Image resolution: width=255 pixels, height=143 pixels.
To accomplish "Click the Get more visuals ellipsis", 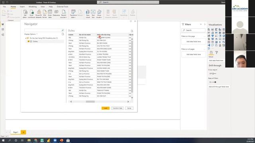I will click(x=212, y=48).
